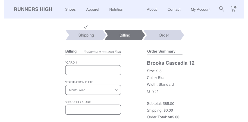Expand the Month/Year expiration dropdown

coord(90,90)
